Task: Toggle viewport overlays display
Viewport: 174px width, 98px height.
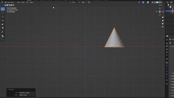Action: pyautogui.click(x=148, y=2)
